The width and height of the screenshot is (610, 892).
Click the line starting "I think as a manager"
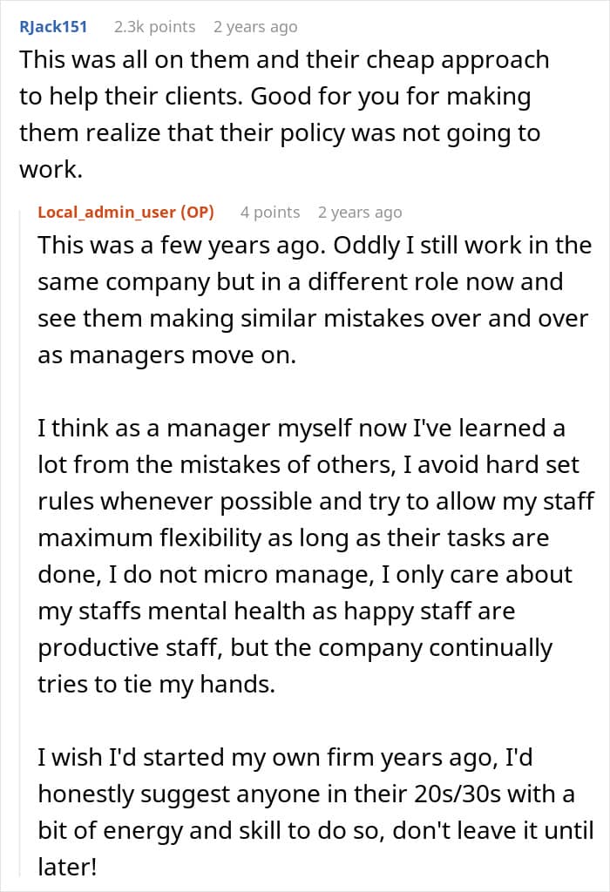click(301, 429)
